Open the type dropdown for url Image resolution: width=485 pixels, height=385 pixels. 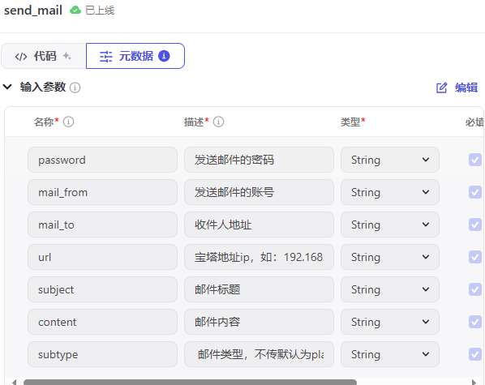(390, 257)
